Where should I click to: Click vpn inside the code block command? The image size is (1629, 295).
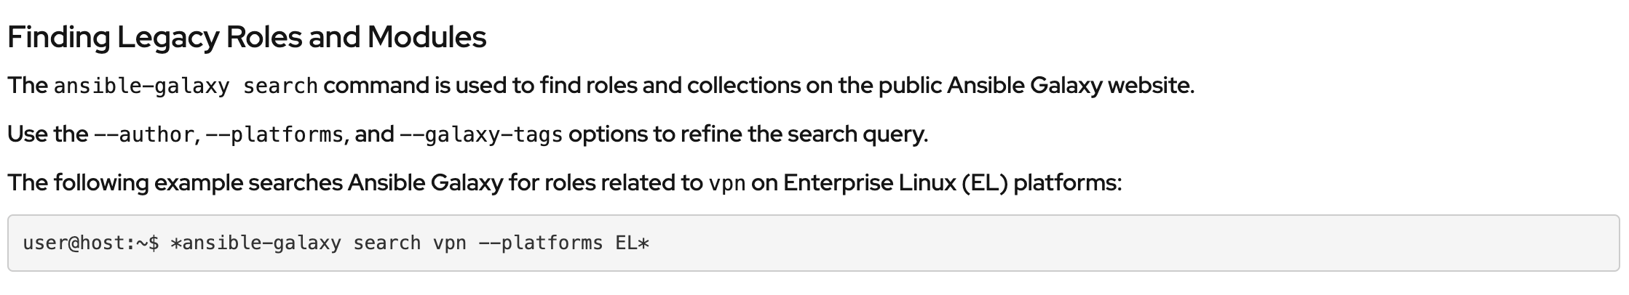tap(449, 243)
